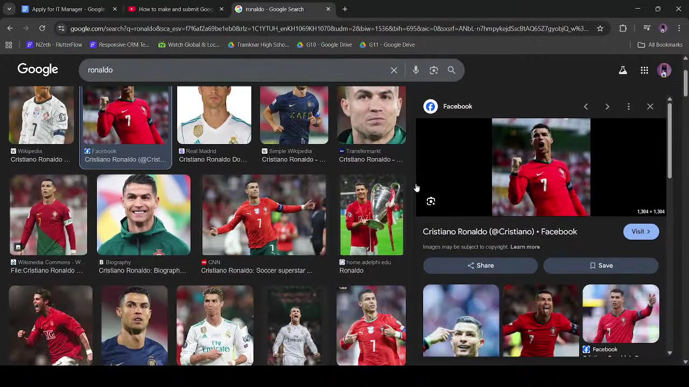Bookmark this page with the star icon
The image size is (689, 387).
click(600, 28)
